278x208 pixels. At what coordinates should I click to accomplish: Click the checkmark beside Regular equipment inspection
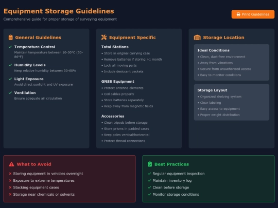click(149, 174)
